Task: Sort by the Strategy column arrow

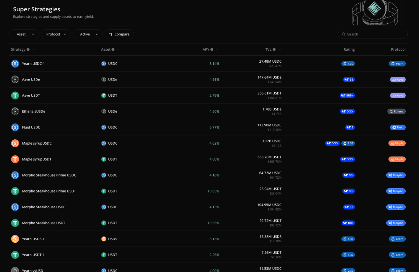Action: 34,50
